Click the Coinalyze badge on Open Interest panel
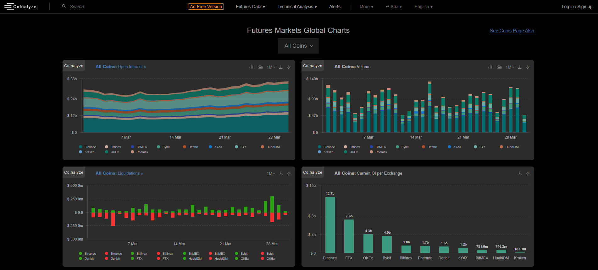This screenshot has width=598, height=270. point(74,66)
